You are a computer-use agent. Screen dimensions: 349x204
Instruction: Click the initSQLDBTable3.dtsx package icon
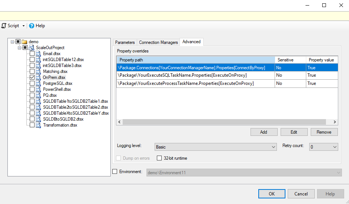point(38,66)
